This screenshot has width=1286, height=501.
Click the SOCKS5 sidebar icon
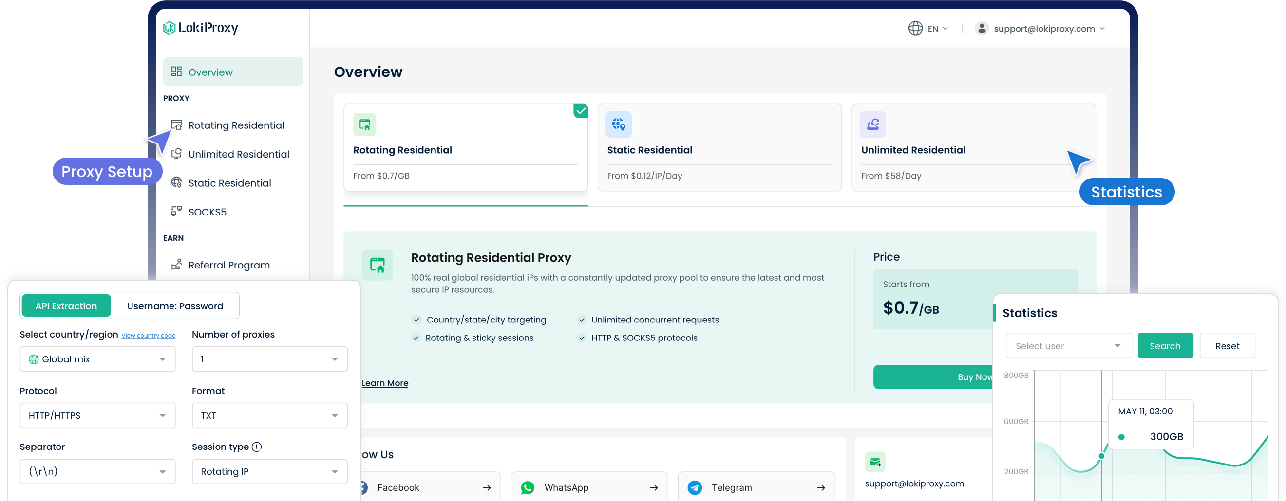coord(176,212)
